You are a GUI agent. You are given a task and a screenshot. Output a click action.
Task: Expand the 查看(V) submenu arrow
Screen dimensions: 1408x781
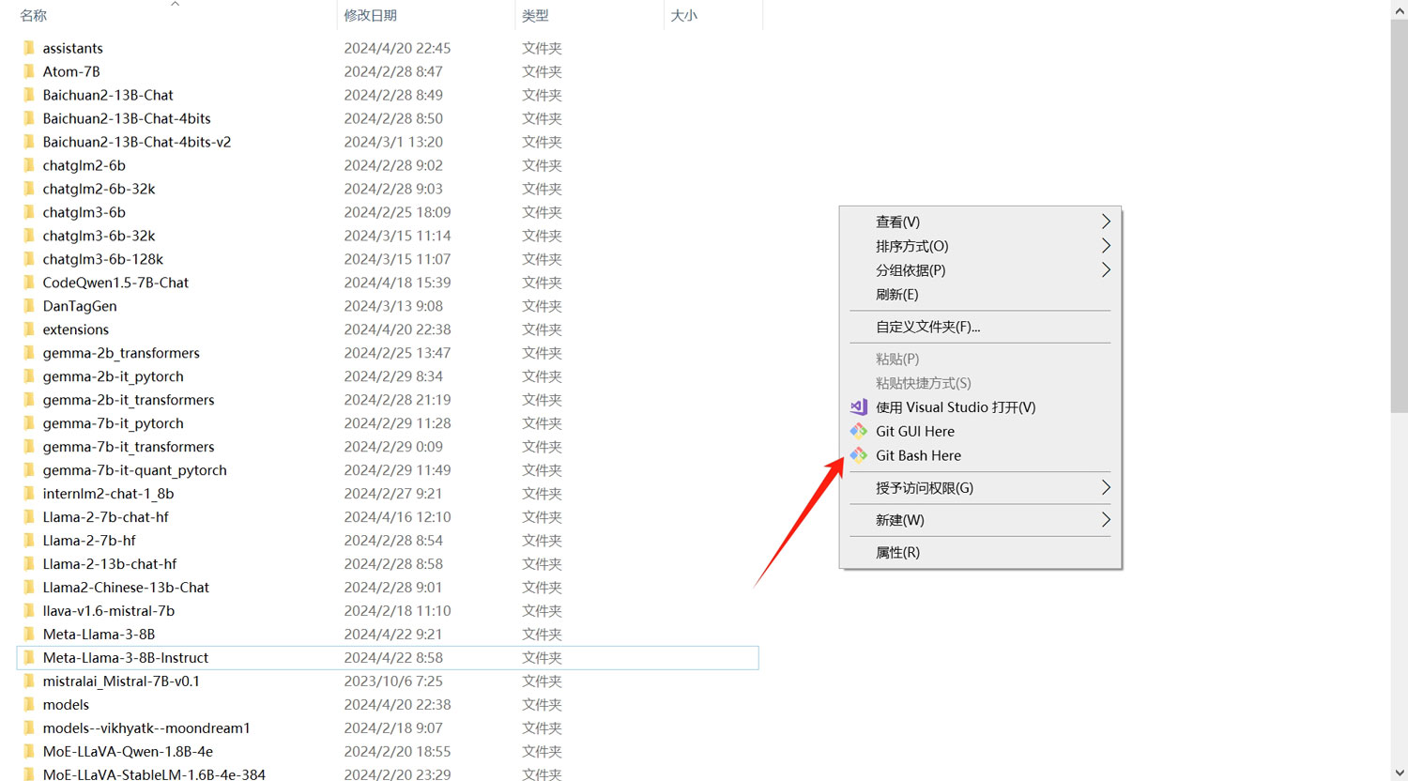1106,222
